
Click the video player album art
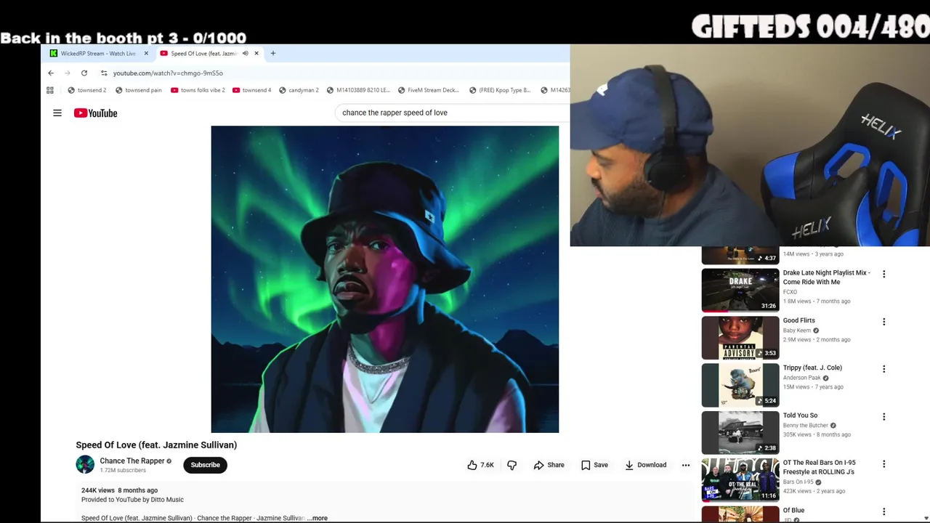point(385,279)
